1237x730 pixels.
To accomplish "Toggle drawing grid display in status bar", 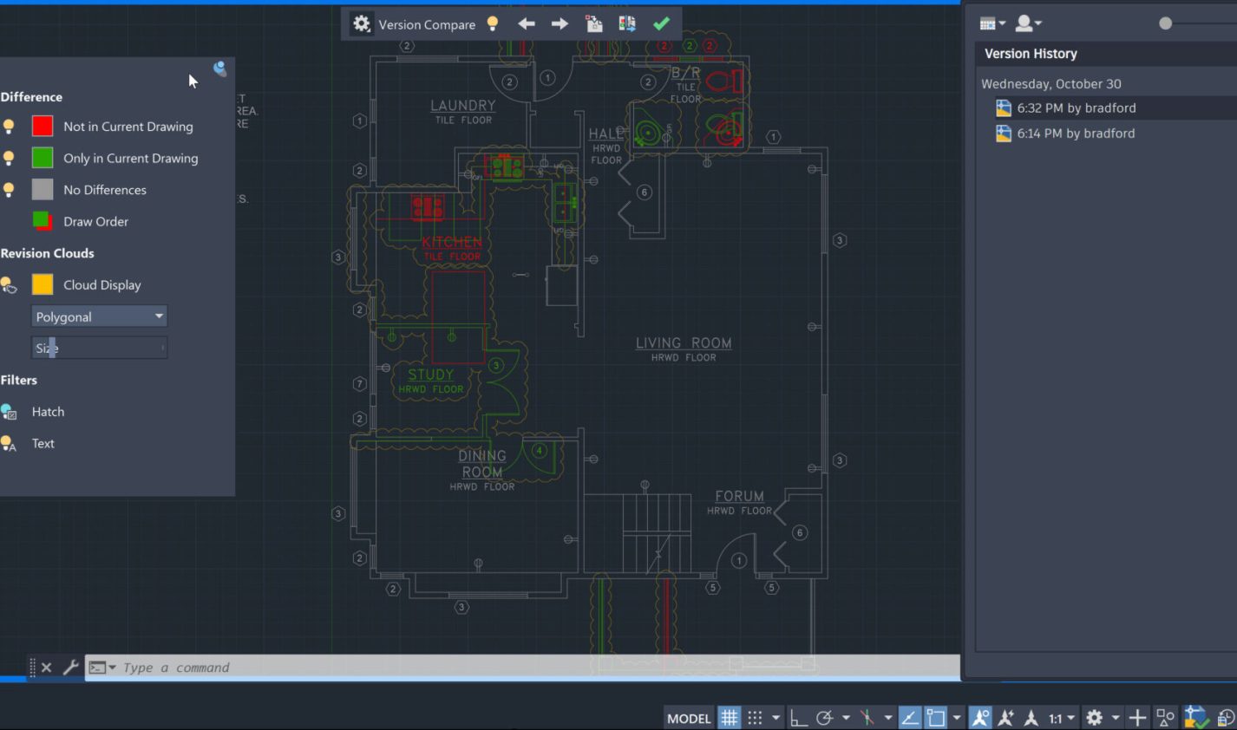I will [x=730, y=718].
